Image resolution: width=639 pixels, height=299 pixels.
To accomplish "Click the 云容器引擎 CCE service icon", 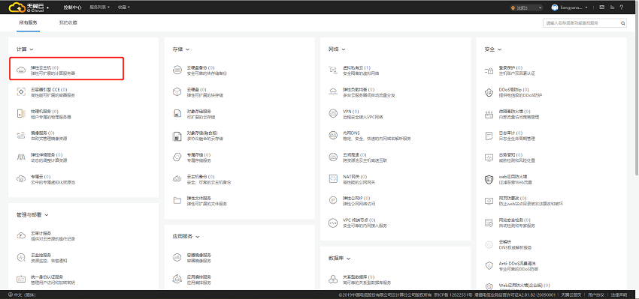I will coord(21,92).
